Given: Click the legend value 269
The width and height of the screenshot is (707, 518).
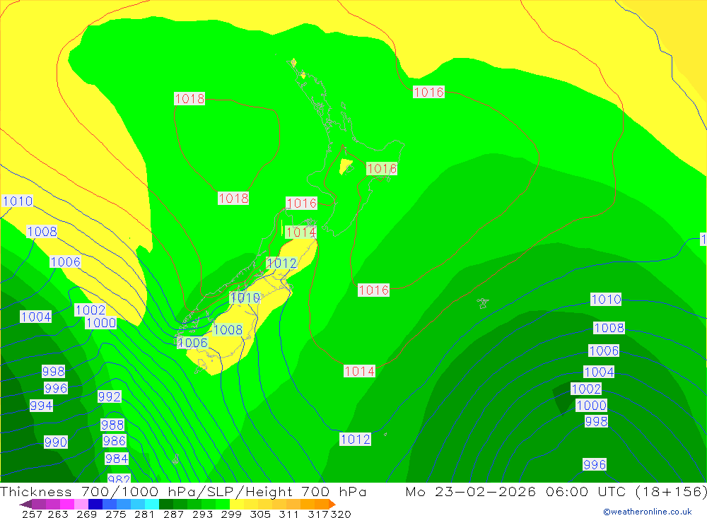Looking at the screenshot, I should 86,514.
